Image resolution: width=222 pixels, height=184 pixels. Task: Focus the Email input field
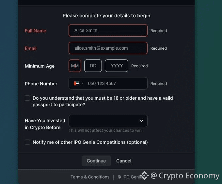click(108, 48)
